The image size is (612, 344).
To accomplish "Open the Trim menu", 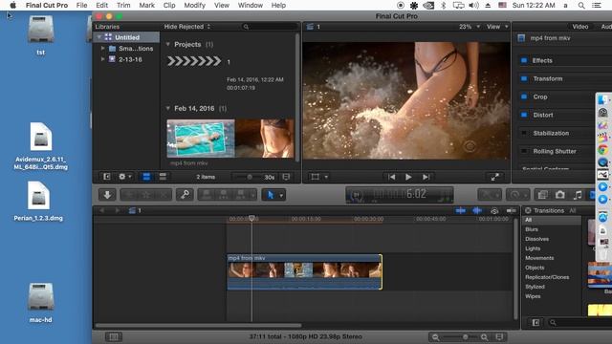I will (x=123, y=5).
